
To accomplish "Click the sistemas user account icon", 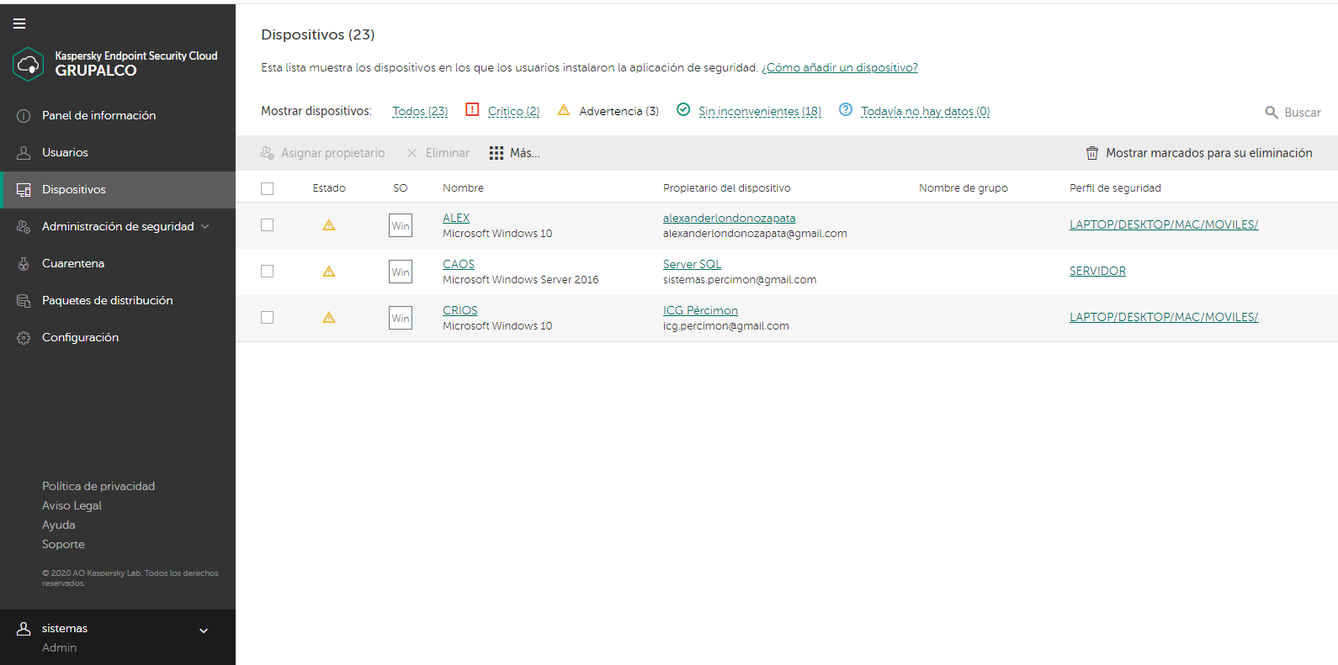I will [24, 629].
